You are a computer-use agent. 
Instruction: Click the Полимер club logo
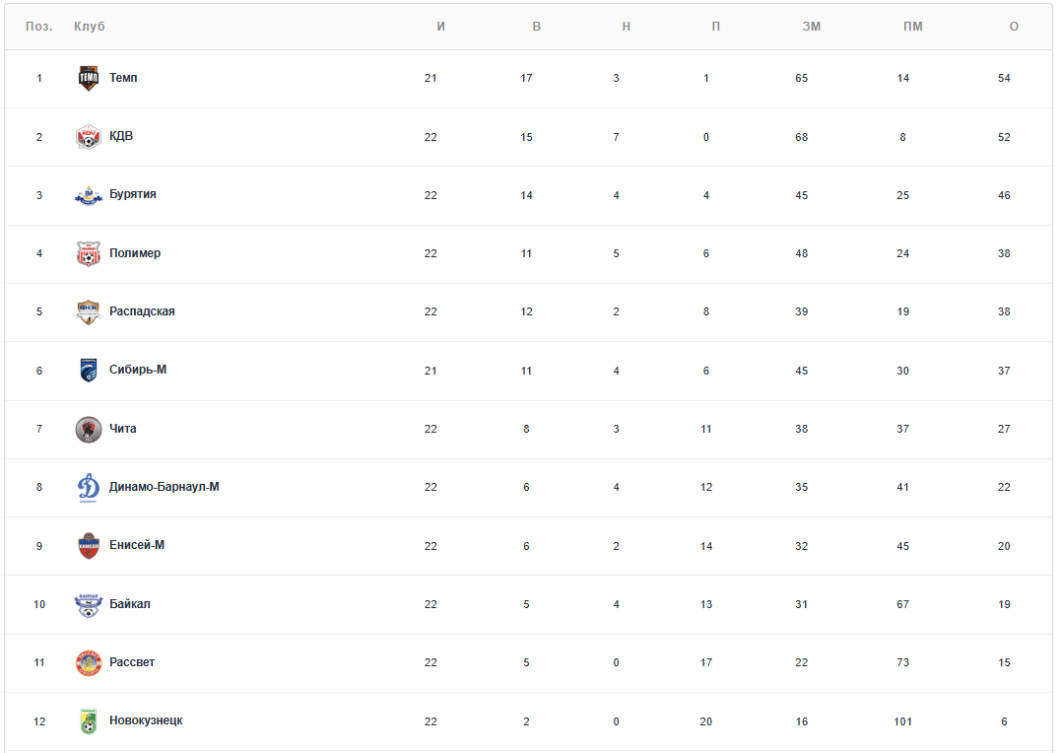[x=89, y=253]
